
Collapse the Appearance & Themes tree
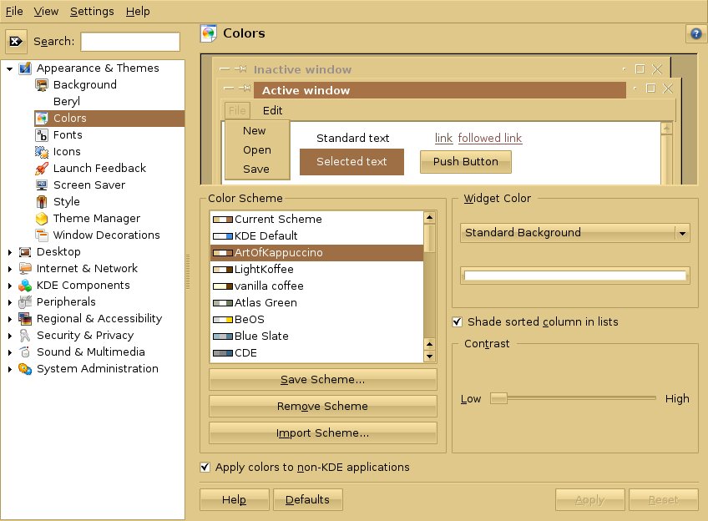click(9, 68)
